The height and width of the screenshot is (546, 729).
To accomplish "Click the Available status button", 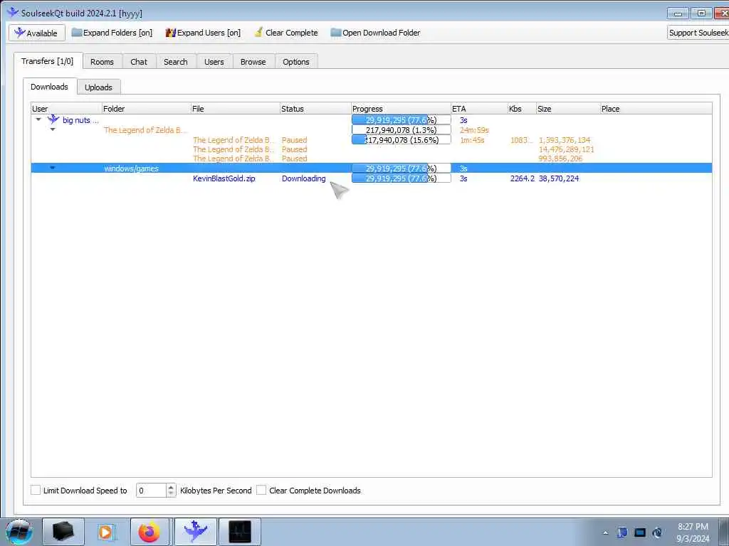I will tap(37, 33).
